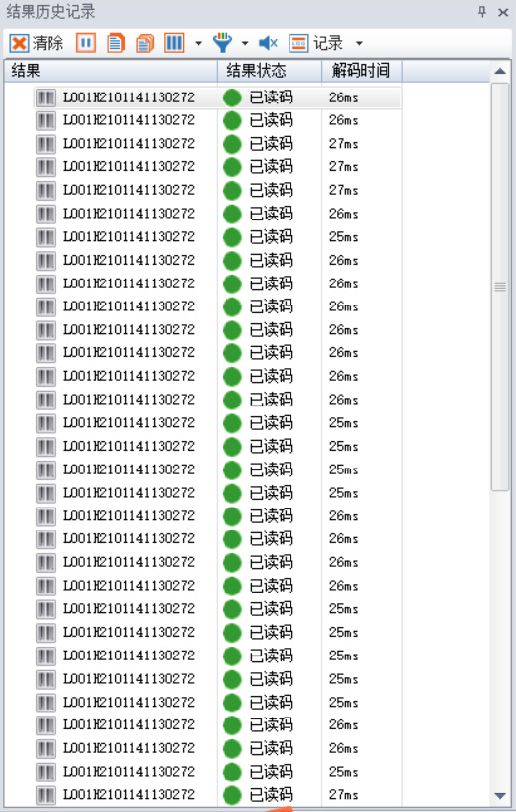Sort by the 结果状态 column header
Image resolution: width=516 pixels, height=812 pixels.
pos(269,71)
